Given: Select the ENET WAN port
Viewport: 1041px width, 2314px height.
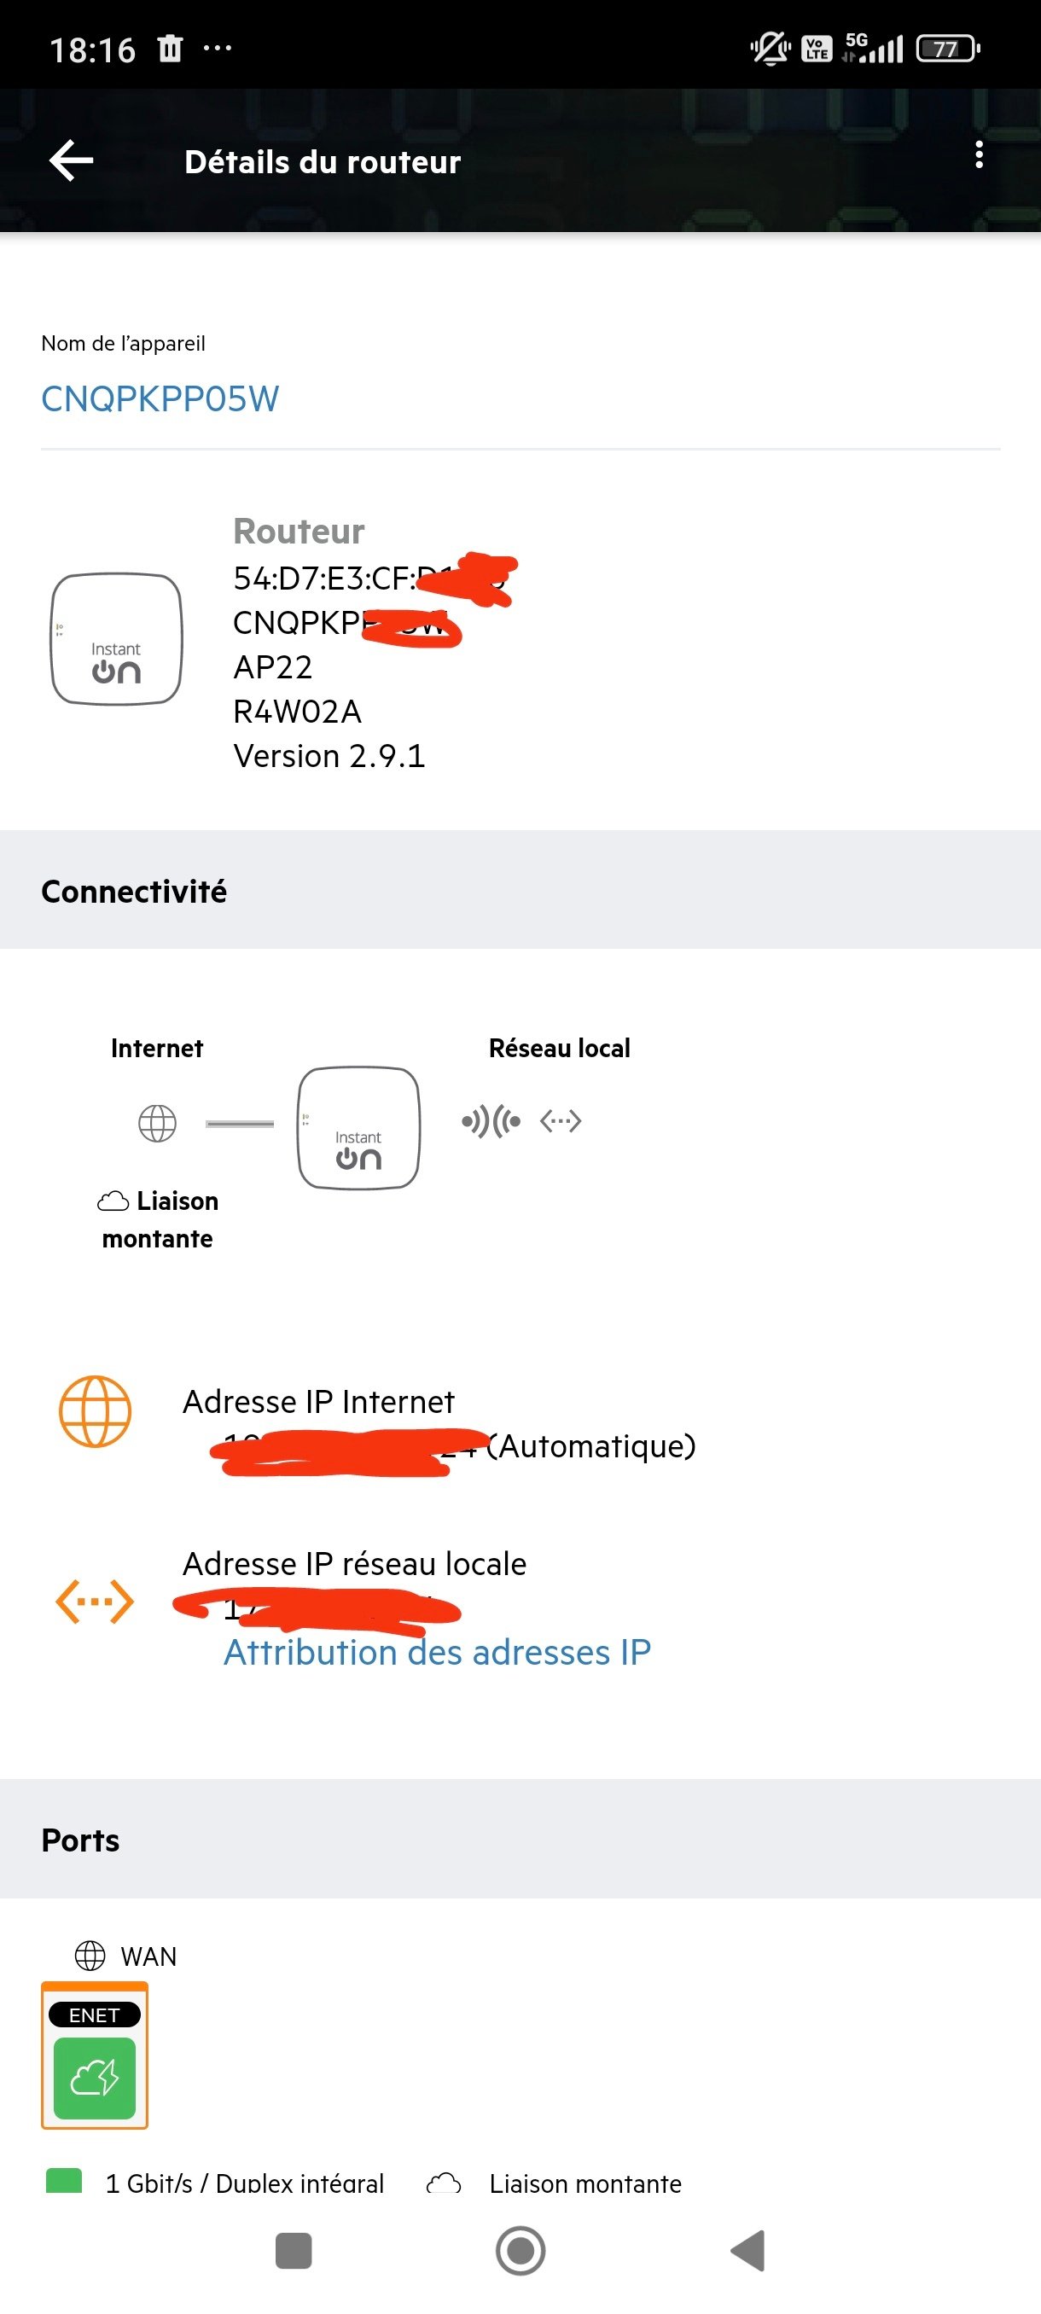Looking at the screenshot, I should 95,2055.
